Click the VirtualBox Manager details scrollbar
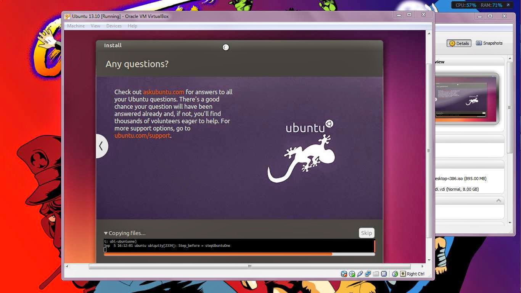The height and width of the screenshot is (293, 521). point(510,108)
